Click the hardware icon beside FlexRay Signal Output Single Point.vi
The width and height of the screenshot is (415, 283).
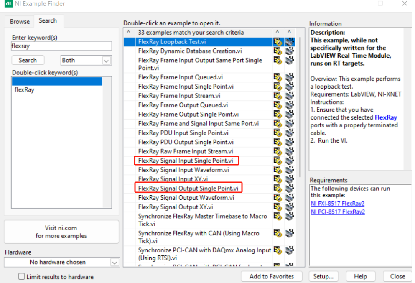click(x=290, y=189)
